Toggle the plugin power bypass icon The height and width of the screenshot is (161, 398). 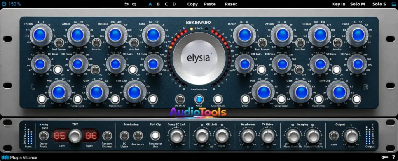(x=4, y=4)
